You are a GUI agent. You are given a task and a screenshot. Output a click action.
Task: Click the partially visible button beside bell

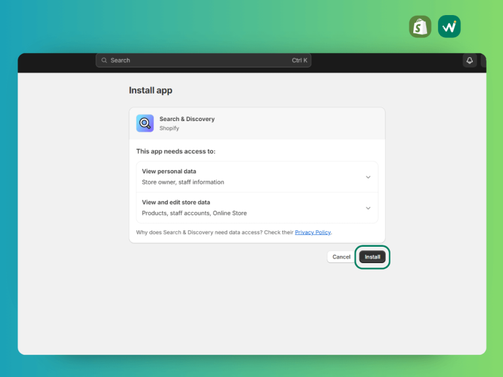[x=483, y=60]
